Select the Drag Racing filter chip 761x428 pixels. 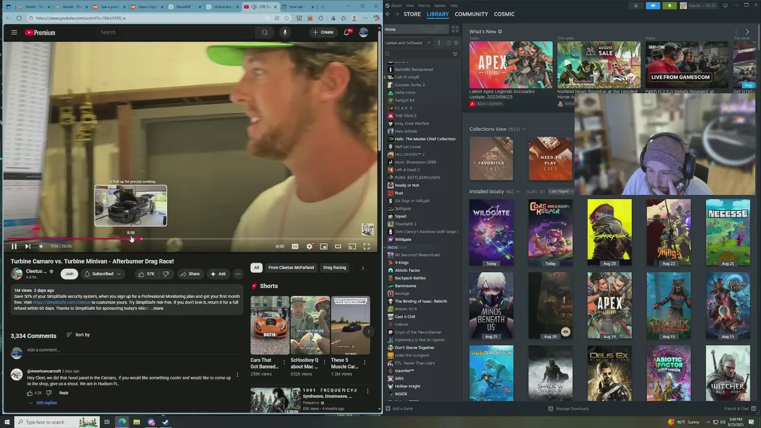pos(335,267)
